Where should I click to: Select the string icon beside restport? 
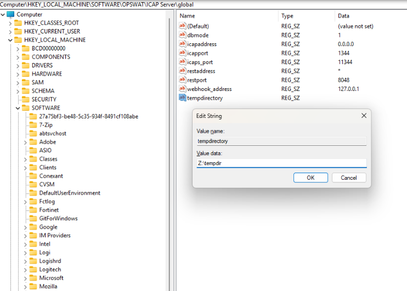point(183,79)
